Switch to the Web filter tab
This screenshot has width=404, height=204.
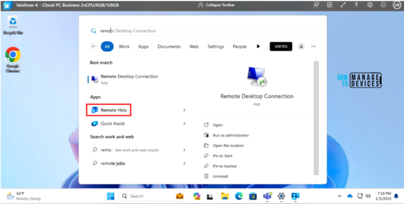click(194, 47)
